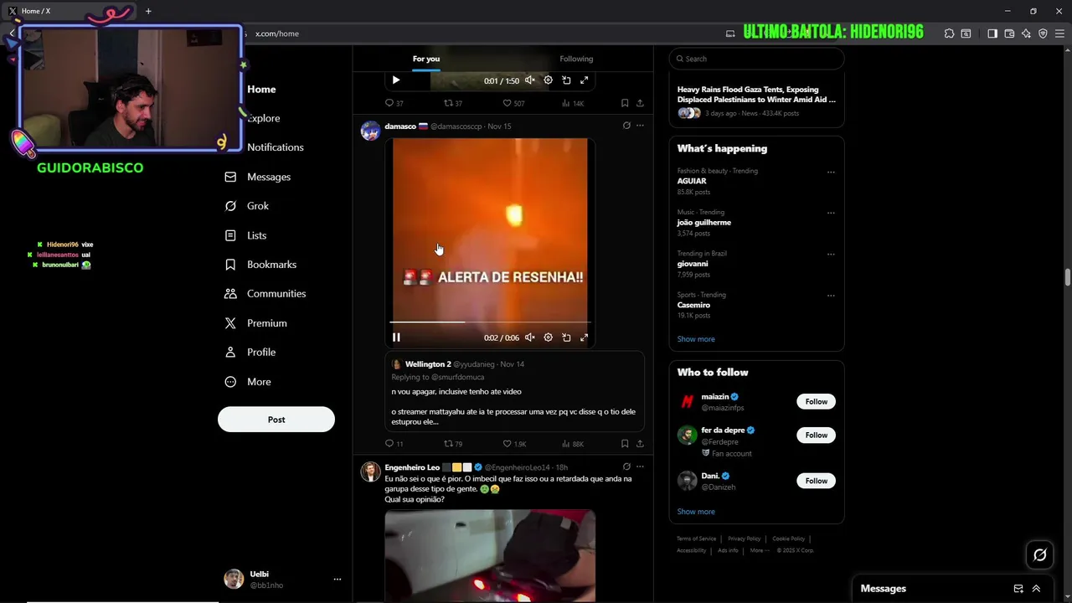Open settings gear on the 0:06 video
The height and width of the screenshot is (603, 1072).
point(549,338)
